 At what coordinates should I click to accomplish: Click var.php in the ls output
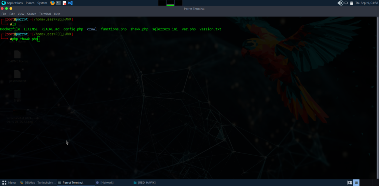coord(189,29)
